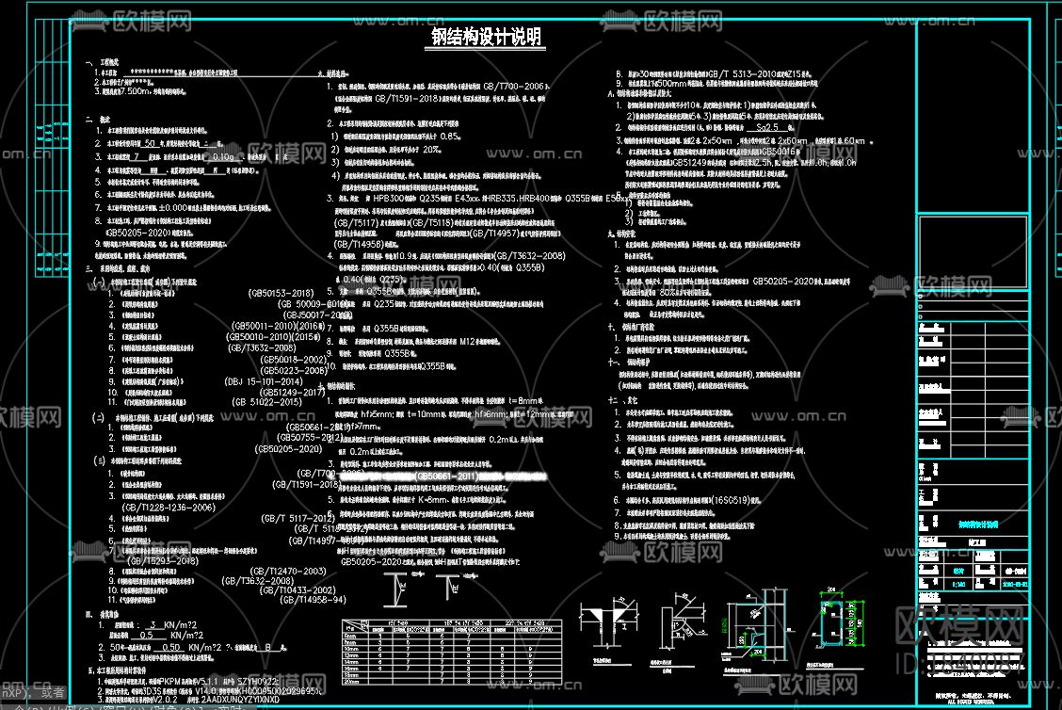This screenshot has height=710, width=1062.
Task: Click the (16SG519) atlas reference text
Action: (731, 500)
